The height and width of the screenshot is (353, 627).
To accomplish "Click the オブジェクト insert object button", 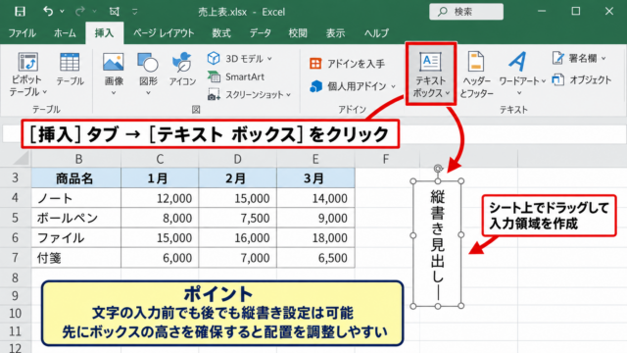I will (x=582, y=80).
